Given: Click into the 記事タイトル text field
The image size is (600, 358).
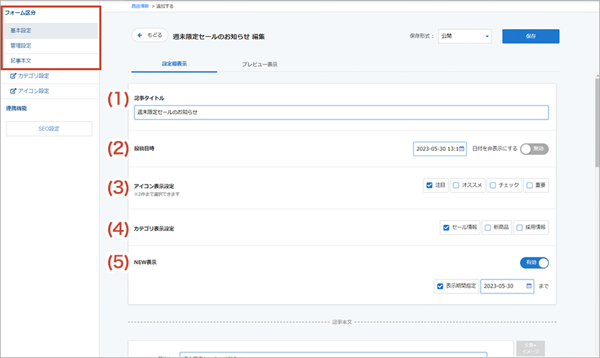Looking at the screenshot, I should (x=341, y=112).
